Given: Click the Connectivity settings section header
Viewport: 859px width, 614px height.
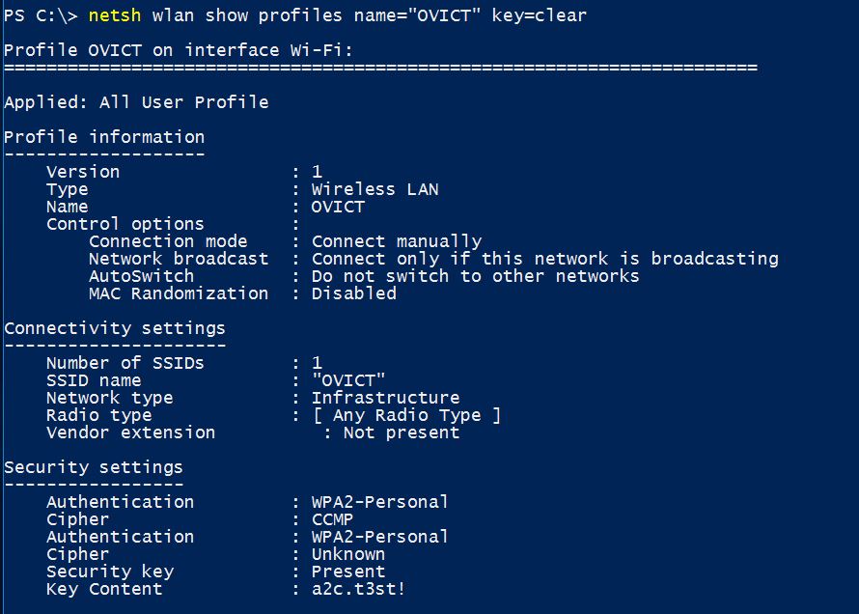Looking at the screenshot, I should (x=115, y=328).
